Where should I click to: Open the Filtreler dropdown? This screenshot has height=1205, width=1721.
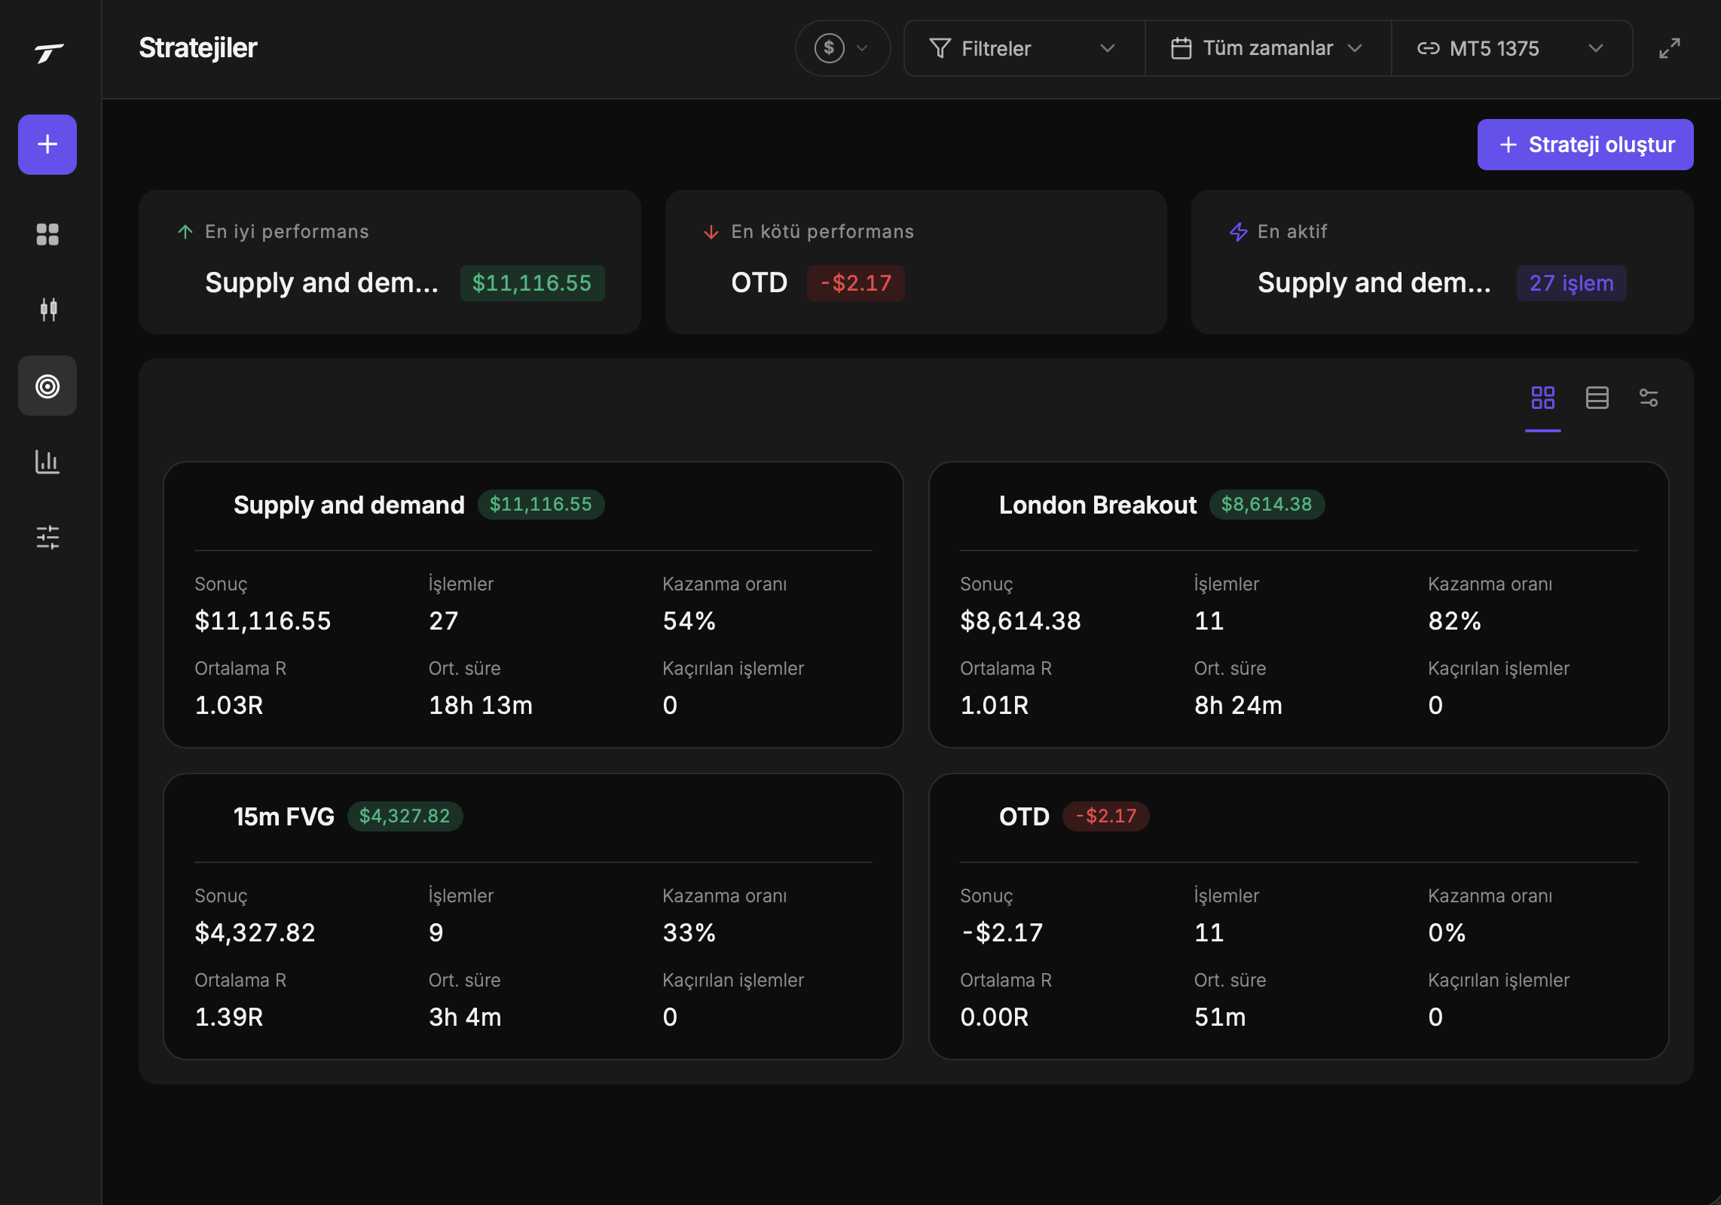click(1023, 48)
